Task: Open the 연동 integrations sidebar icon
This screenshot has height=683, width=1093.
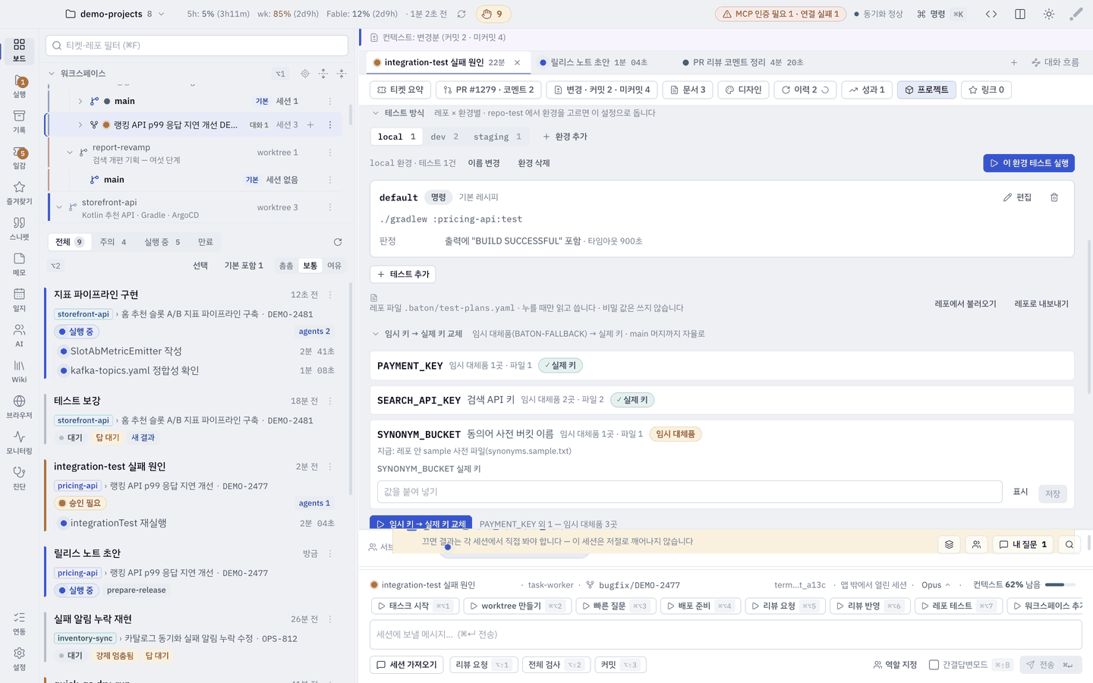Action: (19, 623)
